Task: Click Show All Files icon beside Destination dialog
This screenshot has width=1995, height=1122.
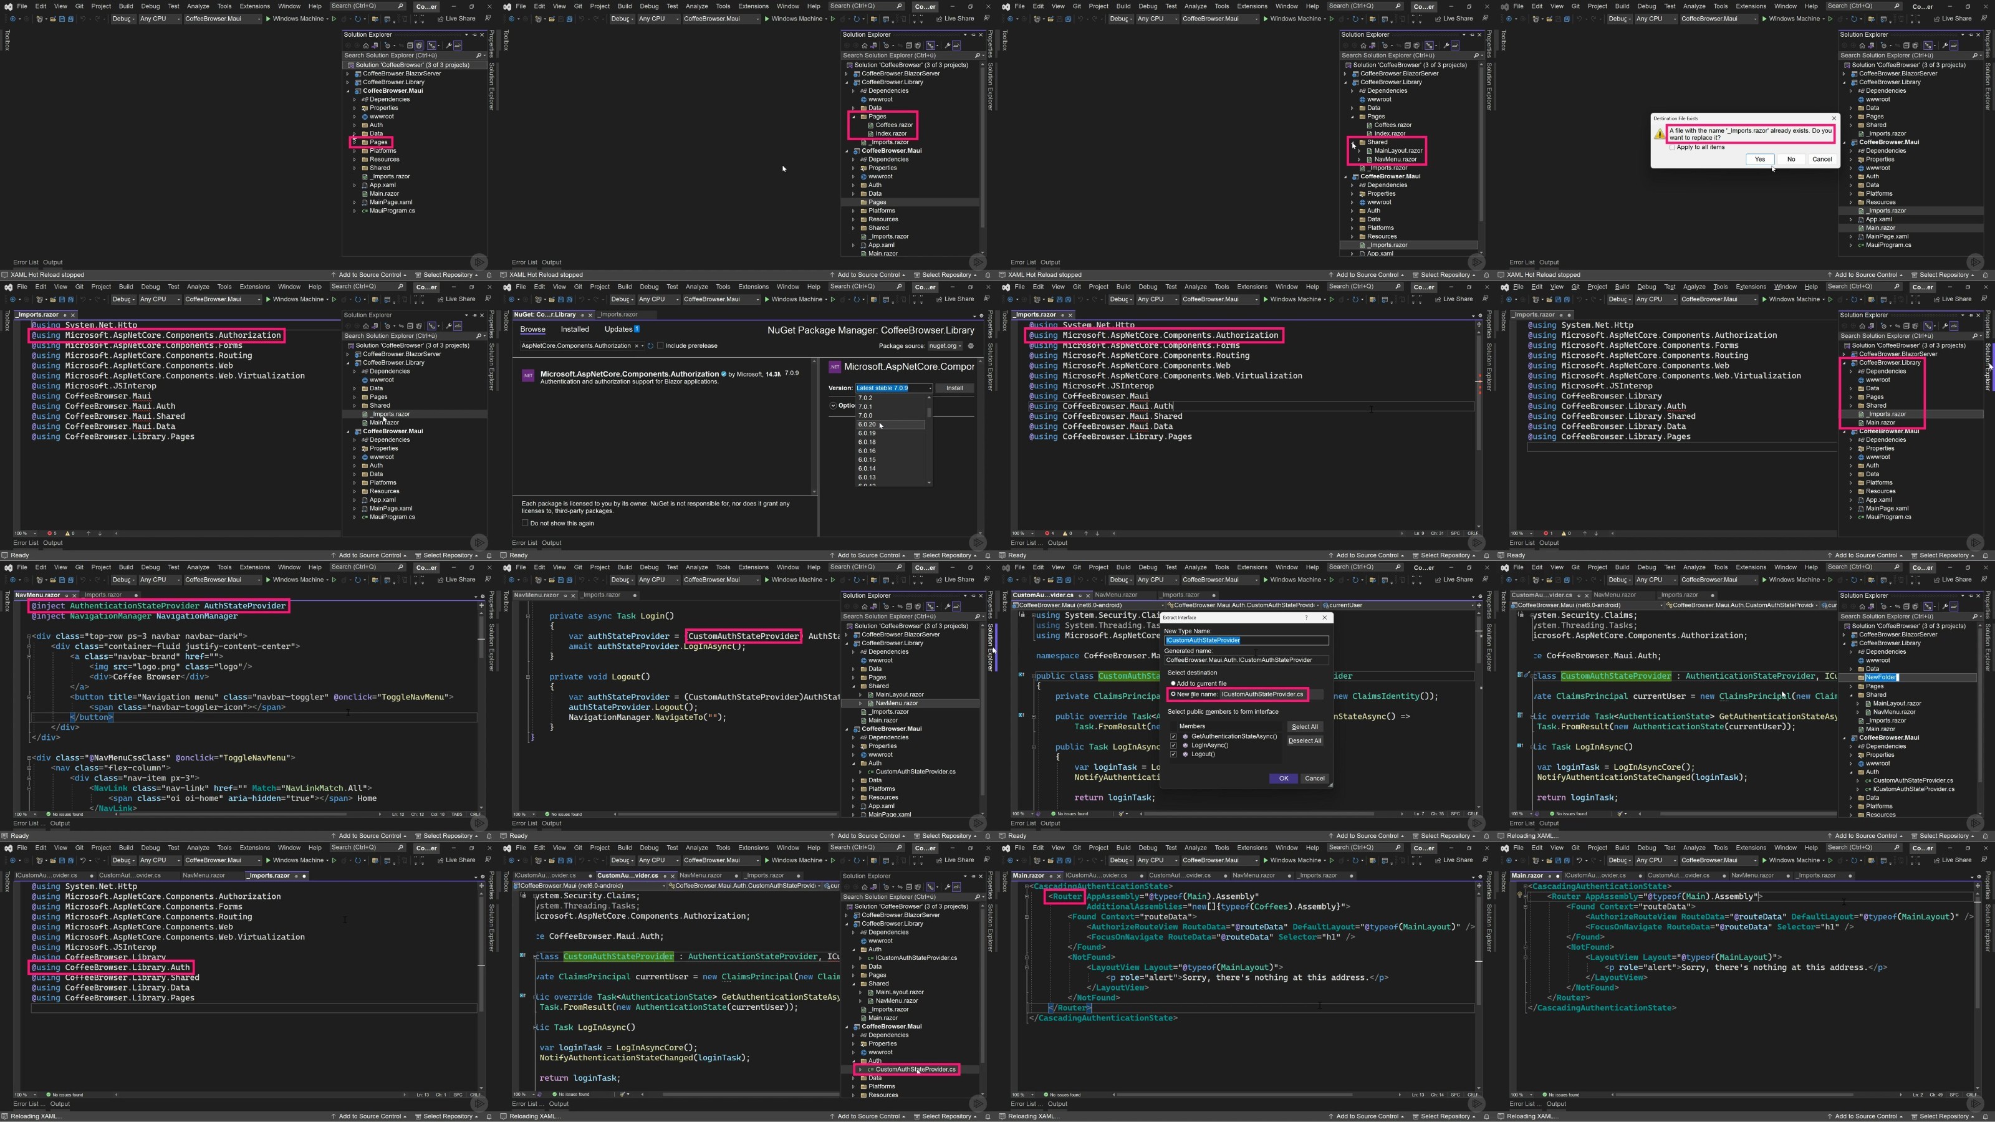Action: click(1916, 46)
